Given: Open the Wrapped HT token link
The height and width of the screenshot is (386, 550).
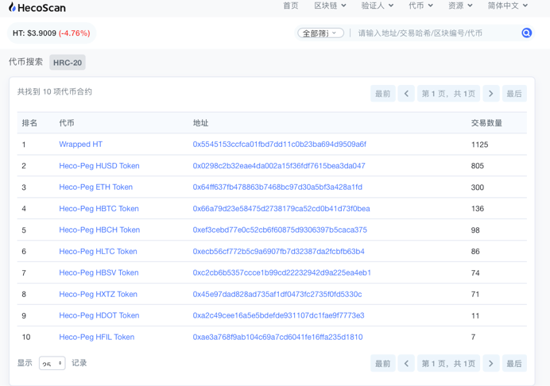Looking at the screenshot, I should coord(81,144).
